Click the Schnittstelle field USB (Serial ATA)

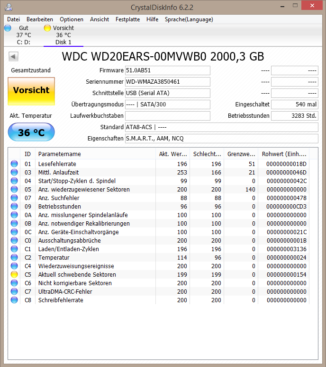click(167, 93)
